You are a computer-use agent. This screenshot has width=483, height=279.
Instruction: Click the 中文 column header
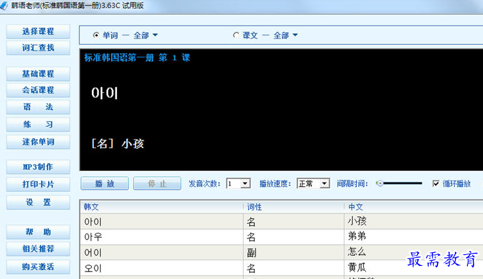pos(414,207)
